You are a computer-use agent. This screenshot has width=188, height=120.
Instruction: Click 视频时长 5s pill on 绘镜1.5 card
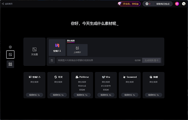pos(34,95)
